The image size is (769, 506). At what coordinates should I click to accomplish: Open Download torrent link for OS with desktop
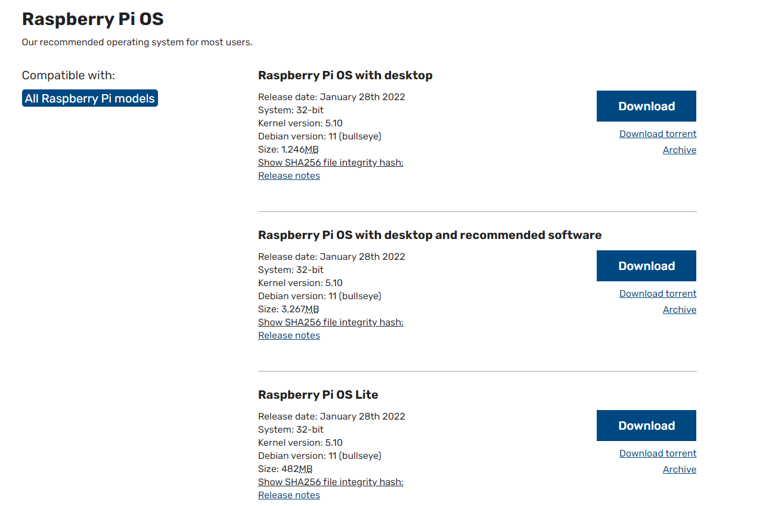pos(658,134)
